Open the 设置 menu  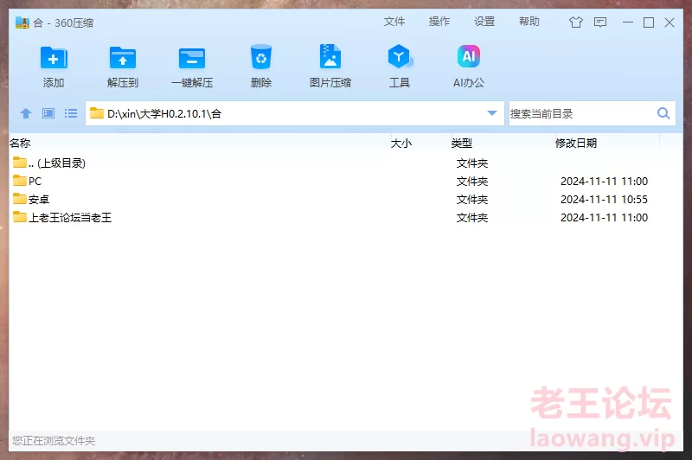point(484,22)
